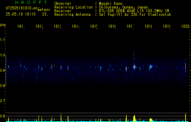Click the count value '23.' beside date

click(45, 14)
